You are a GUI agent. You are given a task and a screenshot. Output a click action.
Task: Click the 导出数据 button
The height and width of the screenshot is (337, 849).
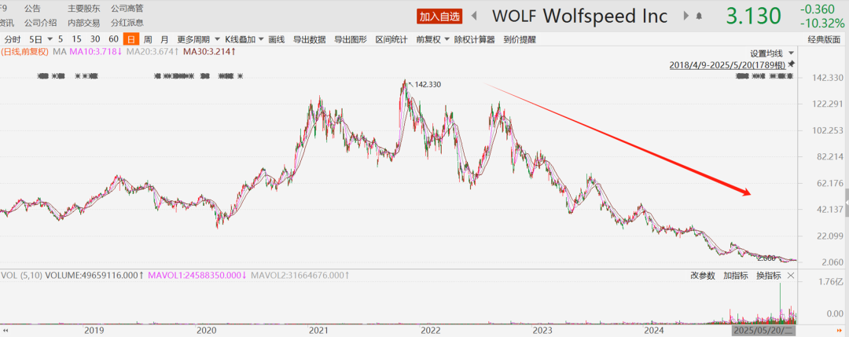[x=309, y=39]
